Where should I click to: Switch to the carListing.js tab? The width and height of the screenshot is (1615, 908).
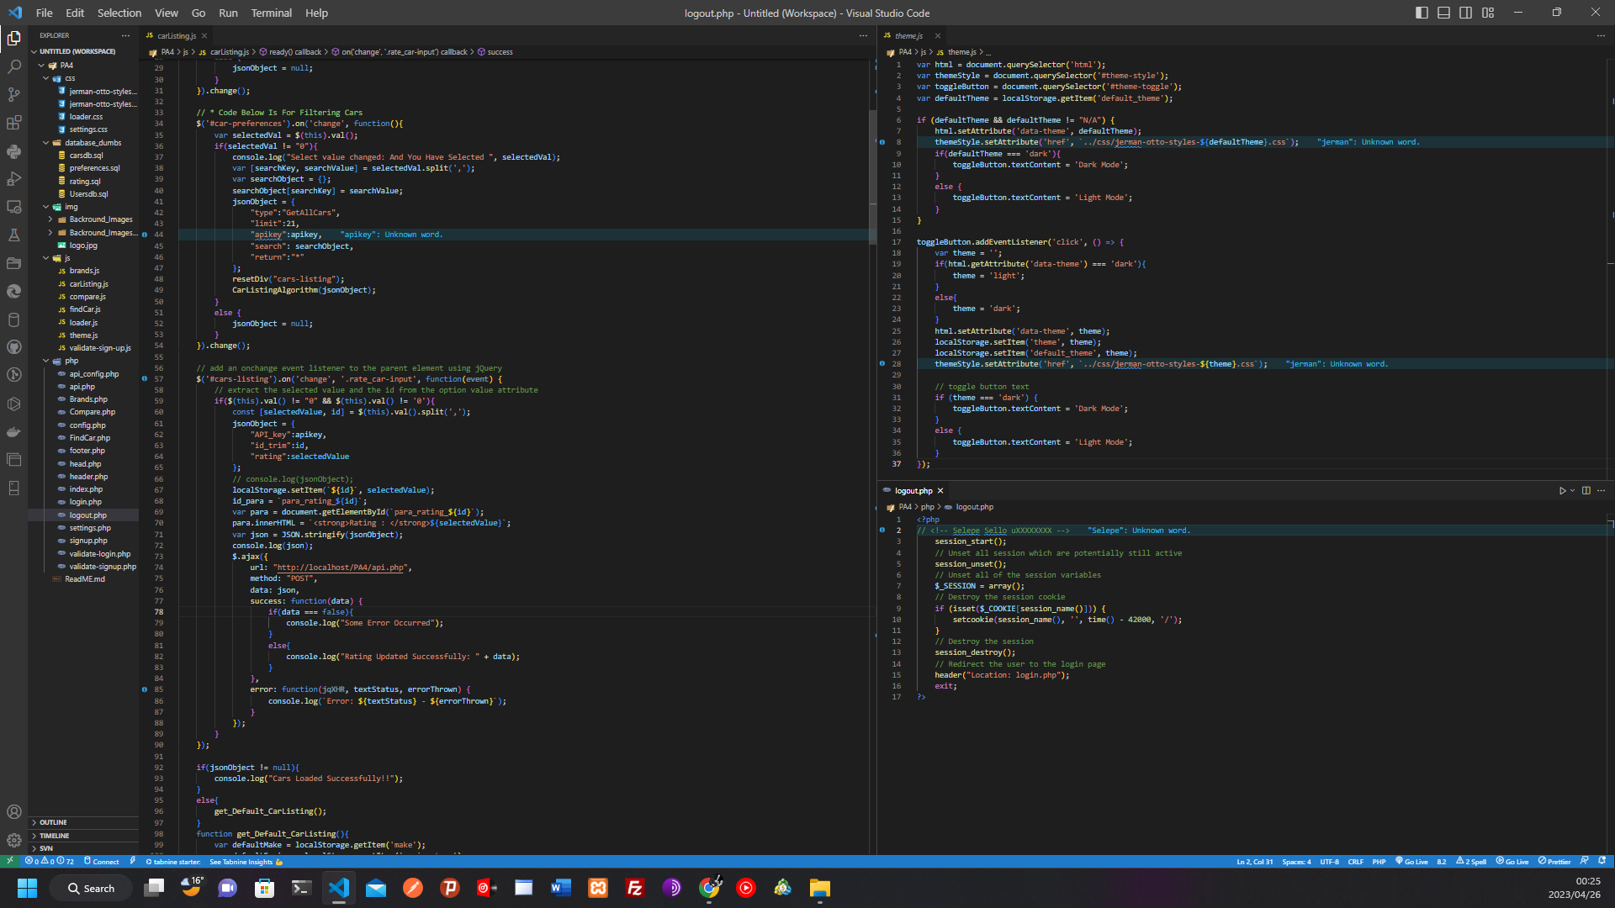pos(176,35)
